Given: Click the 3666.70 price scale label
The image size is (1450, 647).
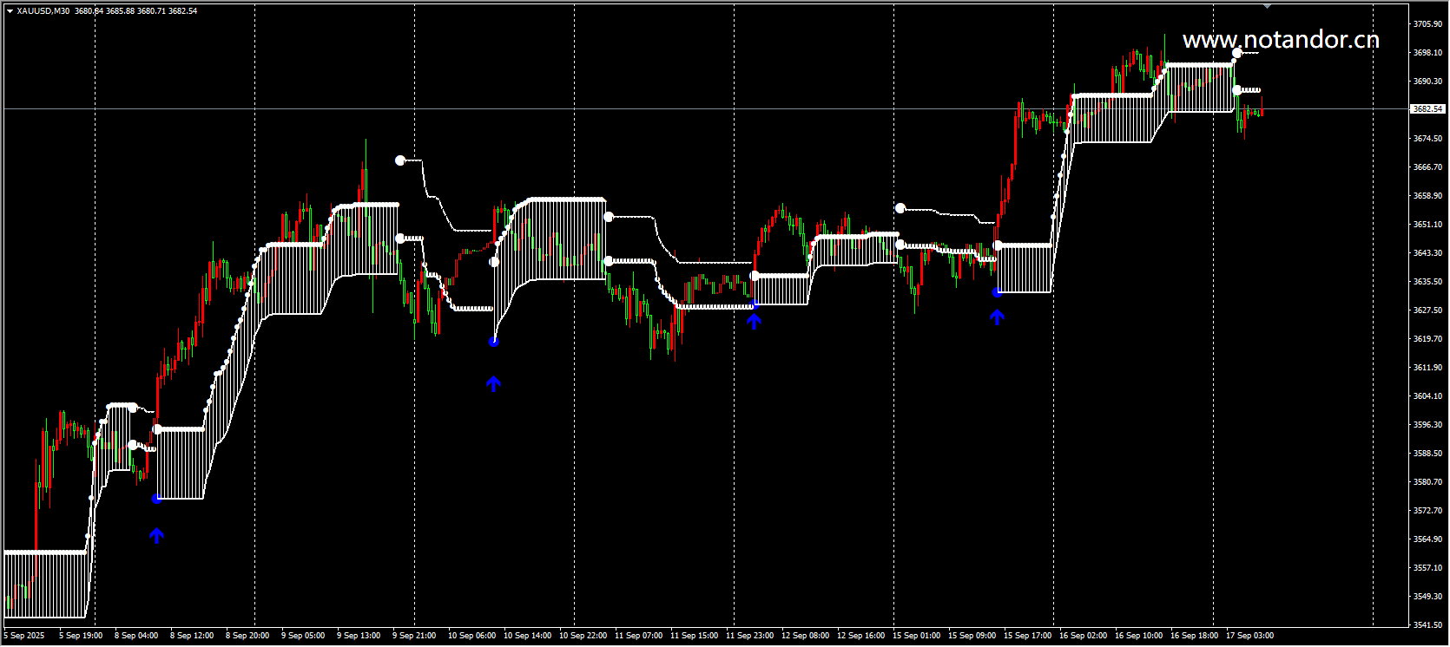Looking at the screenshot, I should click(1427, 167).
